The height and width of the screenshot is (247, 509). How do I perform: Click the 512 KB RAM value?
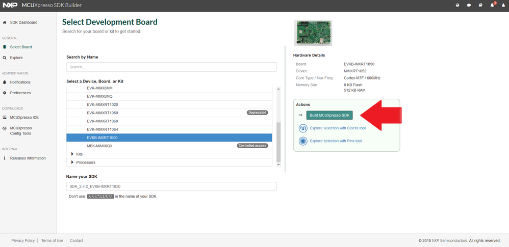point(354,91)
